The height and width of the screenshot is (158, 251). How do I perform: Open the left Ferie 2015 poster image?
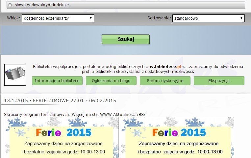[62, 138]
